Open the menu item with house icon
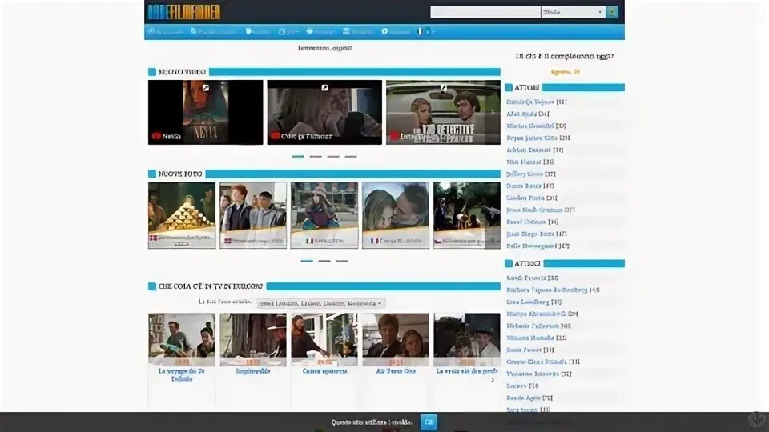 [288, 31]
